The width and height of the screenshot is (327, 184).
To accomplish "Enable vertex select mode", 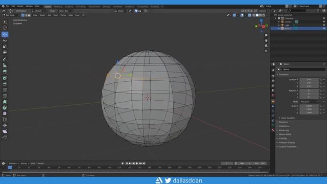I will 22,15.
